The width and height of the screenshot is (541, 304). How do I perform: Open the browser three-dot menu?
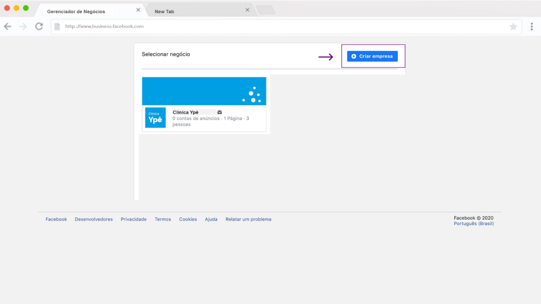tap(531, 26)
